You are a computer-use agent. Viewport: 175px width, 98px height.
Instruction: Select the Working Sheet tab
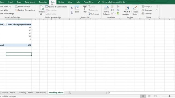pyautogui.click(x=56, y=93)
